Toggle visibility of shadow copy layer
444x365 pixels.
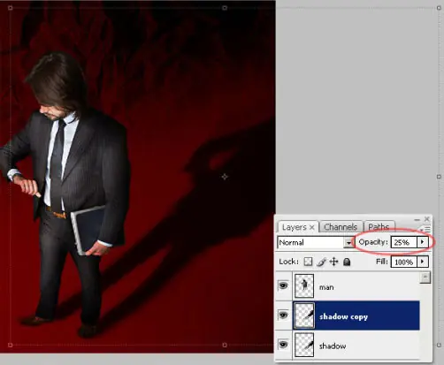pyautogui.click(x=283, y=316)
